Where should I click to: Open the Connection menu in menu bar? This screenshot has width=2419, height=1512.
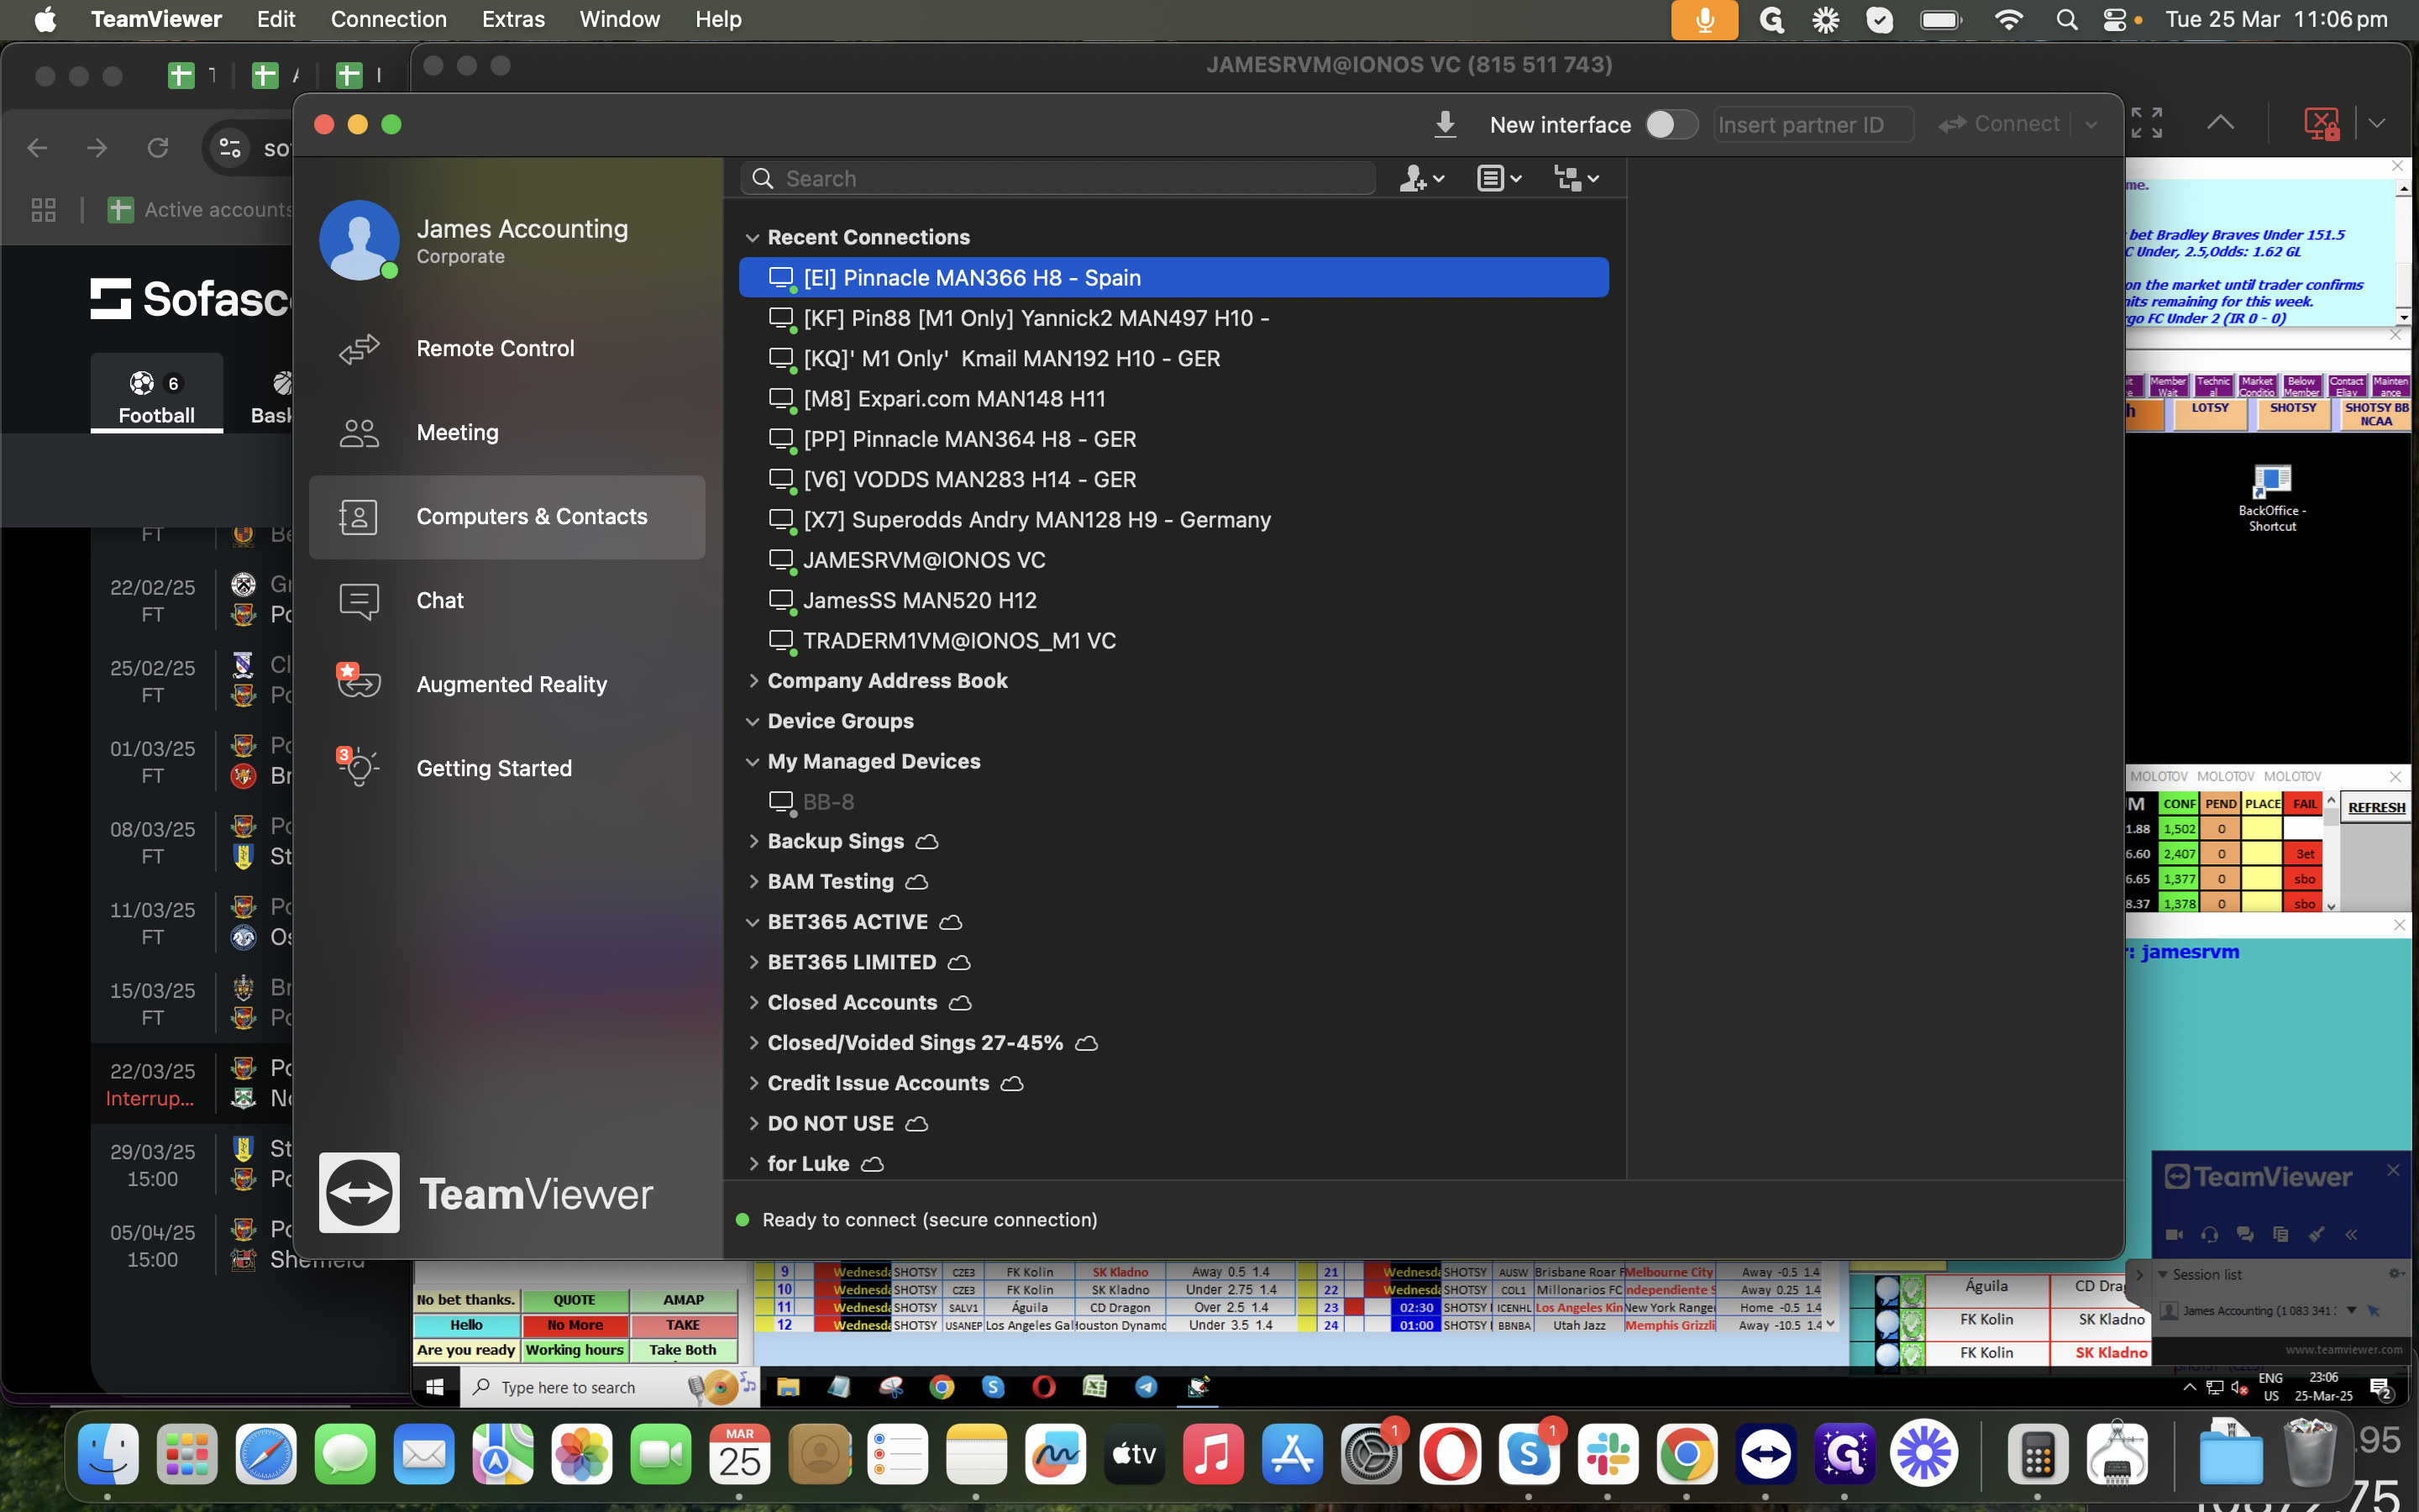click(x=388, y=19)
